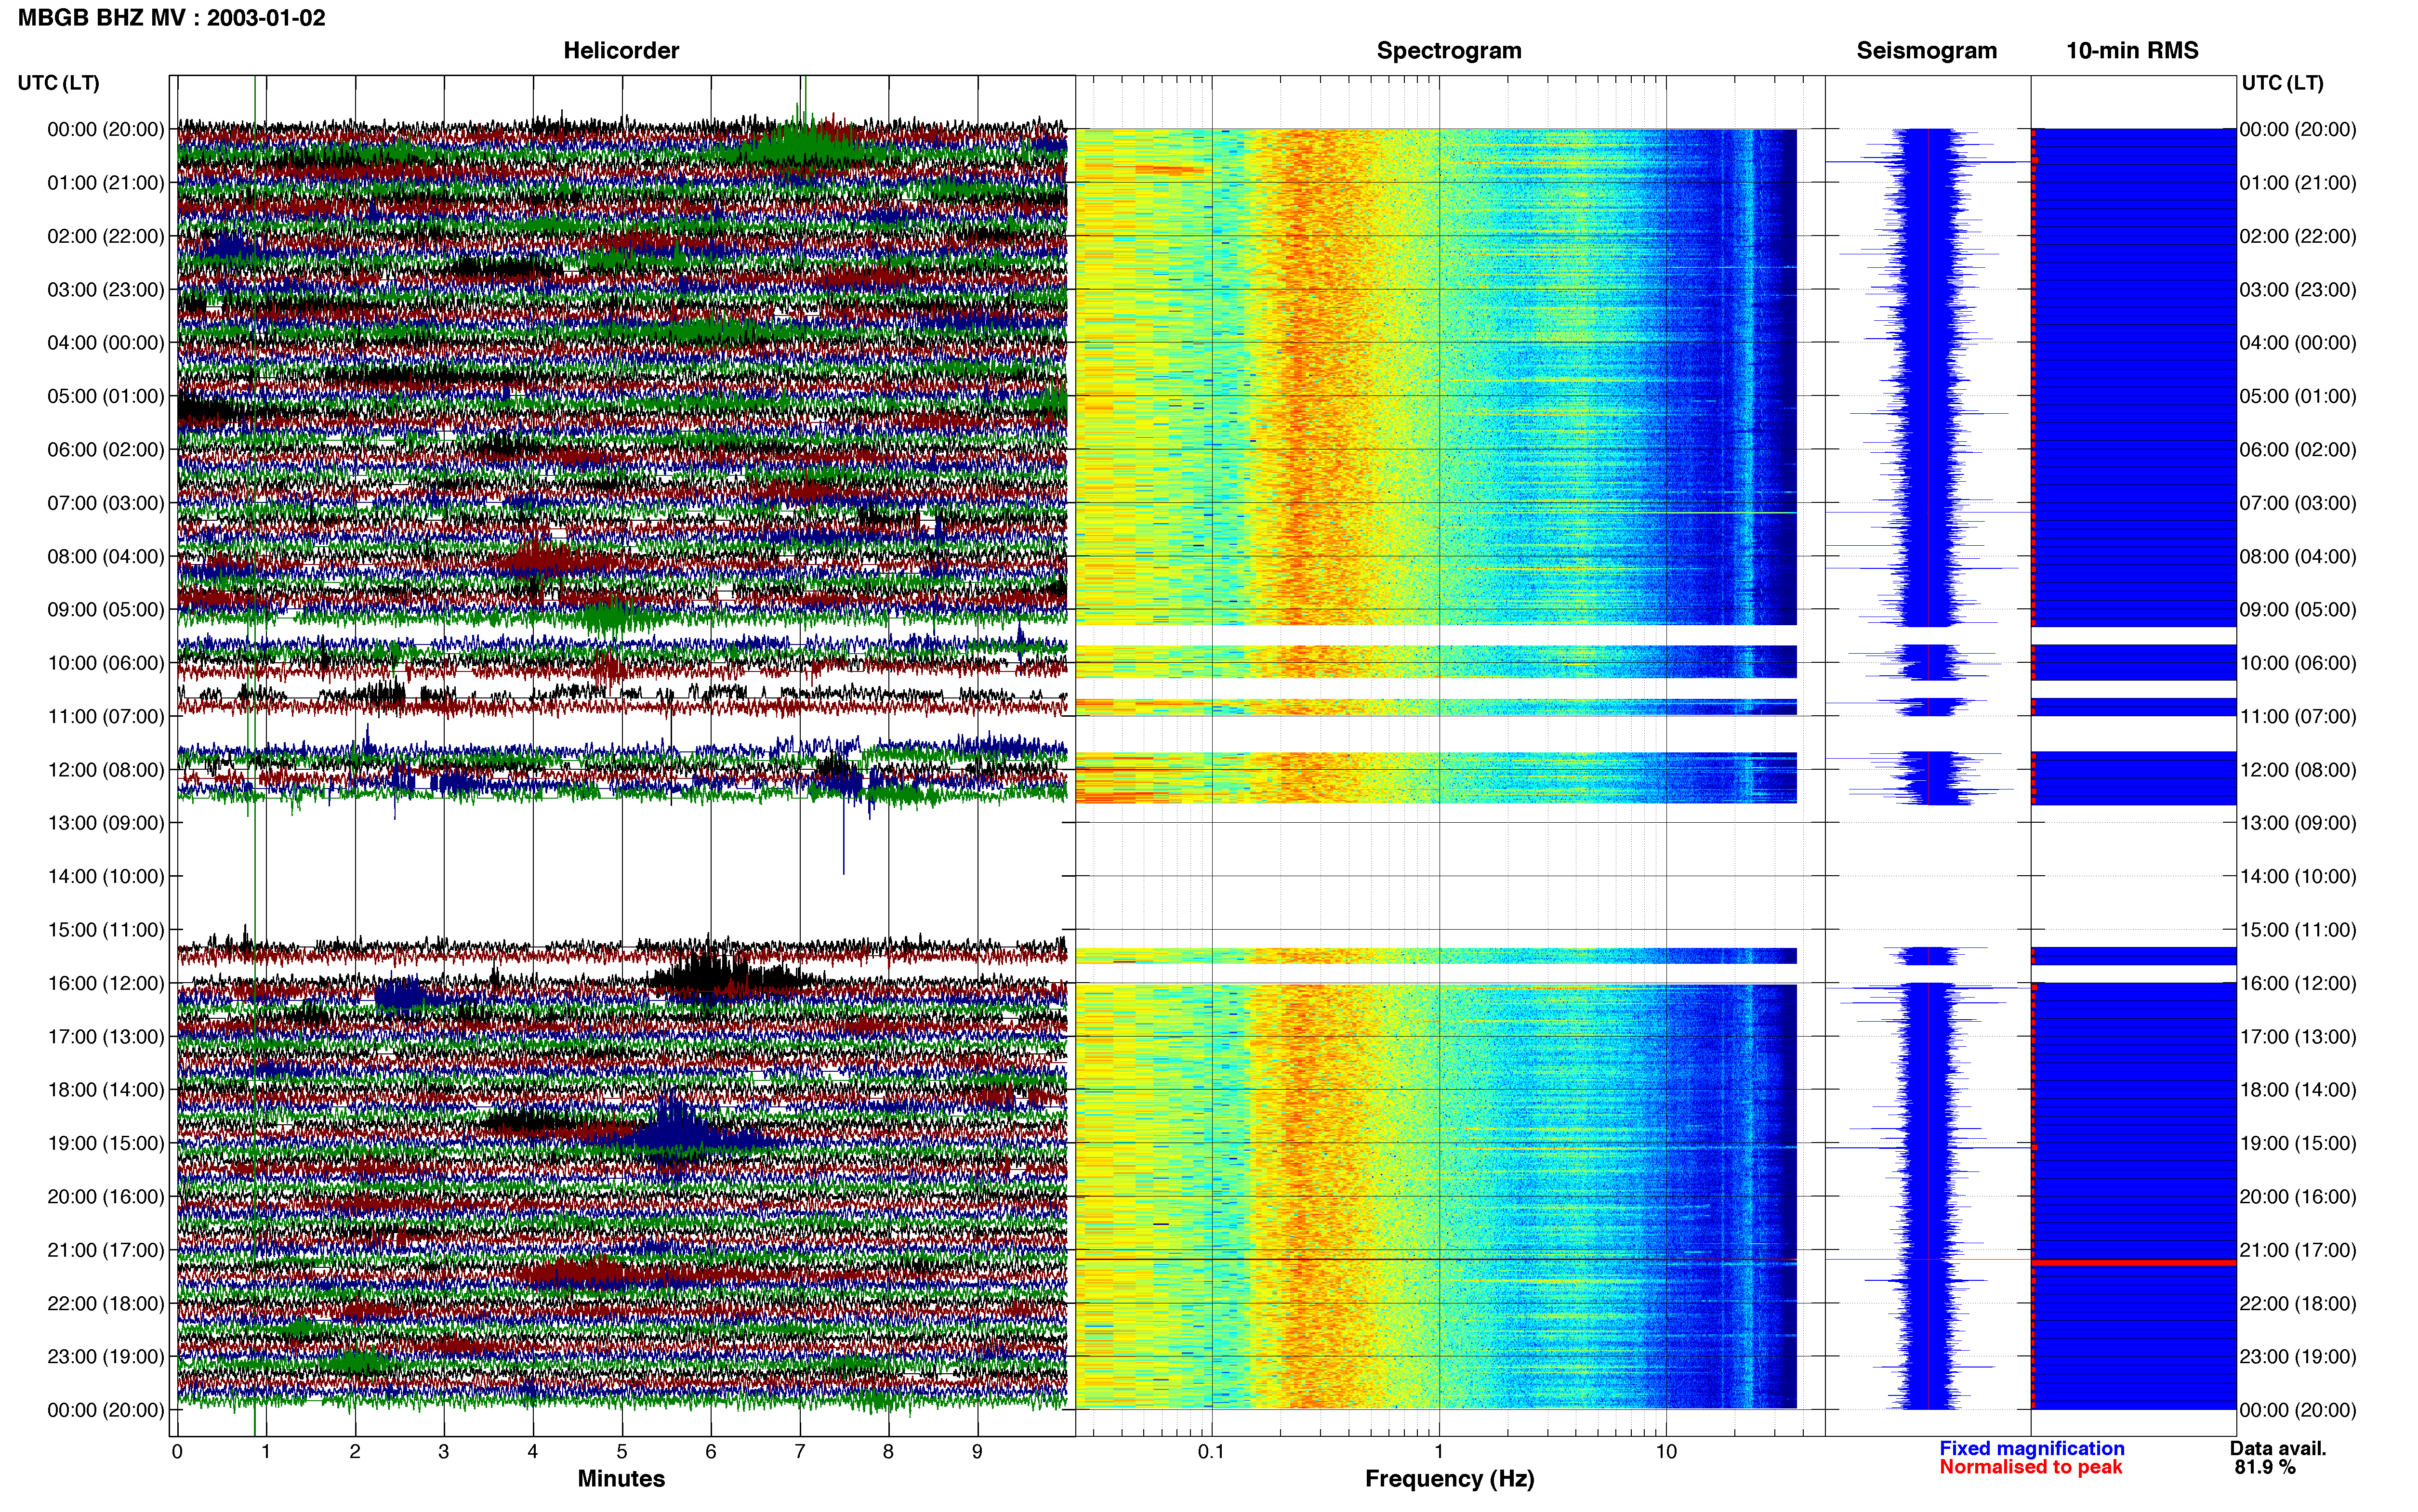Click the "UTC (LT)" label above the left time axis
This screenshot has width=2418, height=1512.
tap(59, 83)
